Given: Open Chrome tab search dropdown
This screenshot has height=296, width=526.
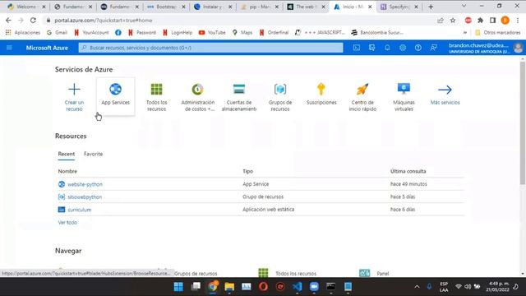Looking at the screenshot, I should (x=464, y=6).
